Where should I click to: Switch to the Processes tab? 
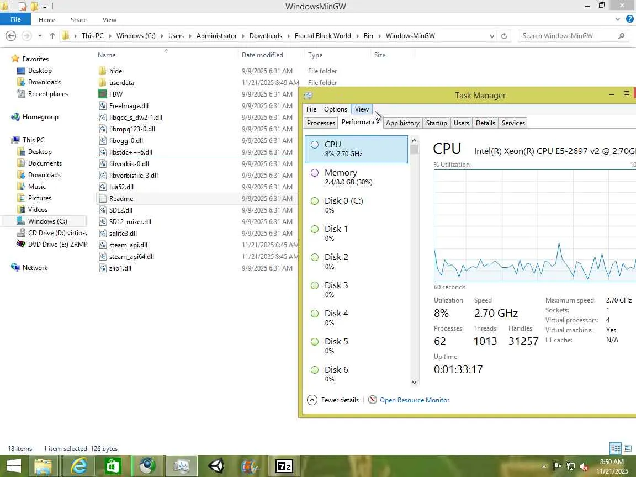[x=320, y=123]
